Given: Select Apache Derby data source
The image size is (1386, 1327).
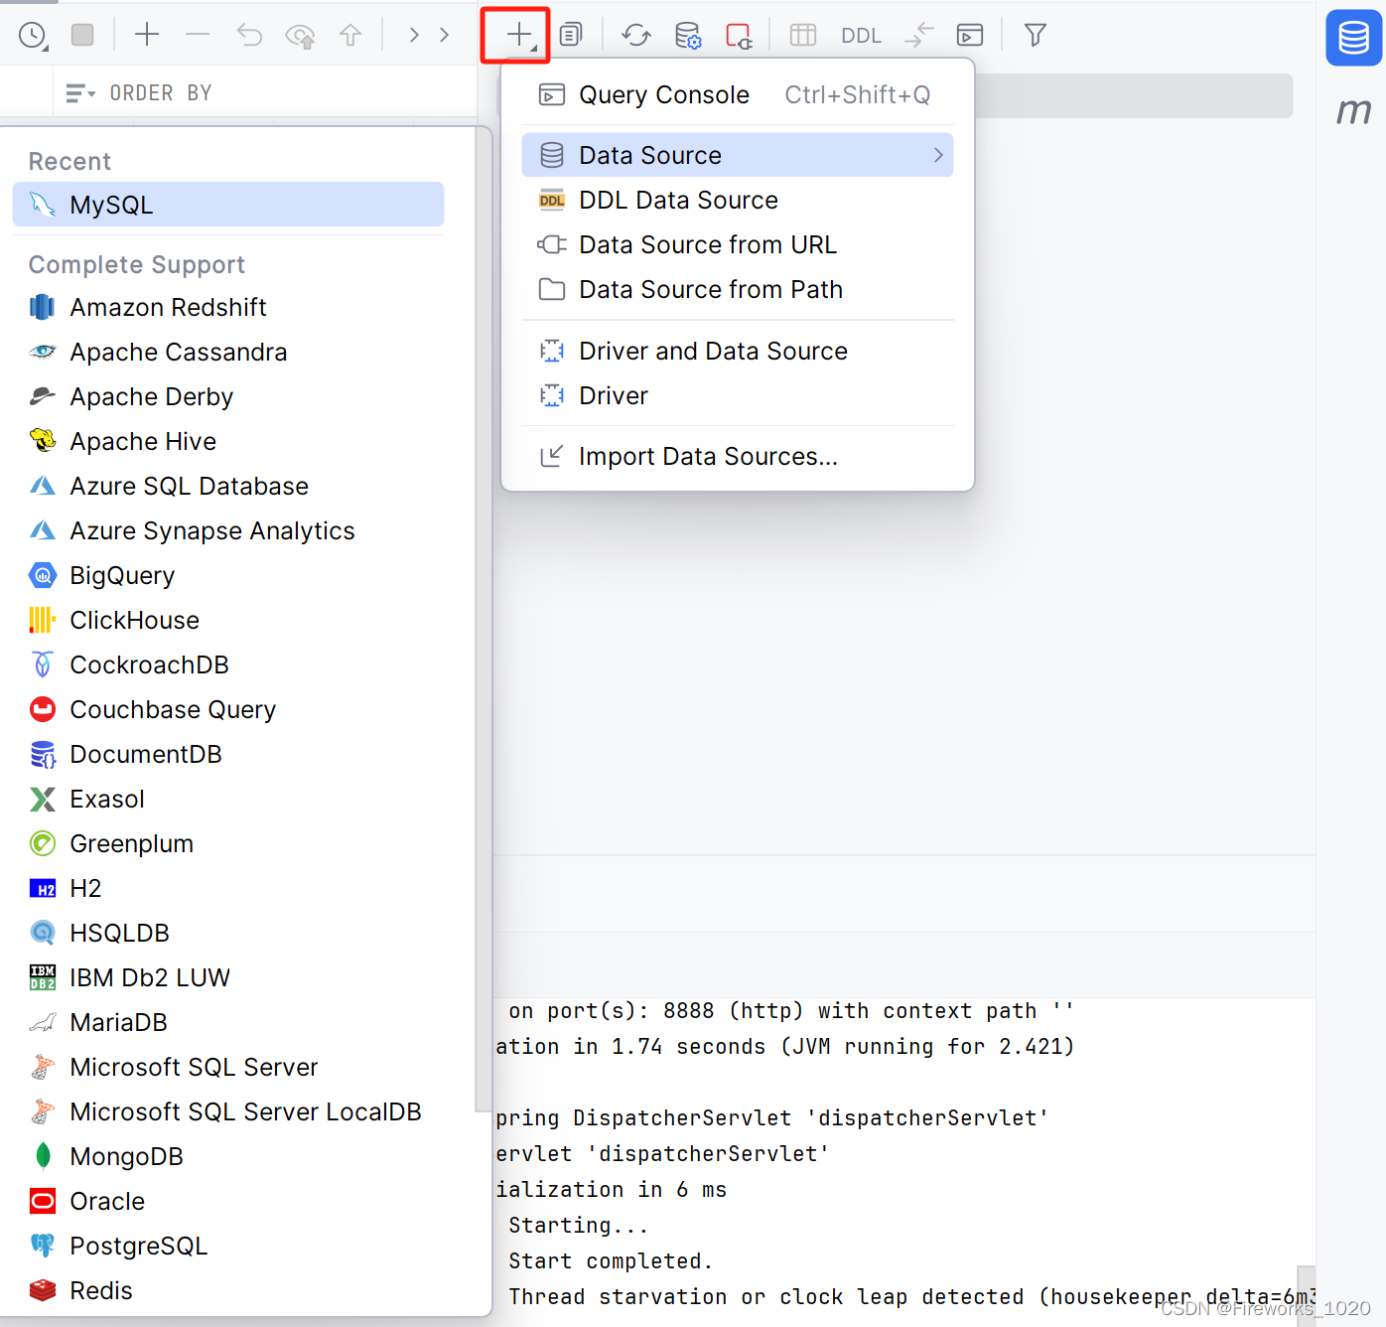Looking at the screenshot, I should [x=228, y=396].
